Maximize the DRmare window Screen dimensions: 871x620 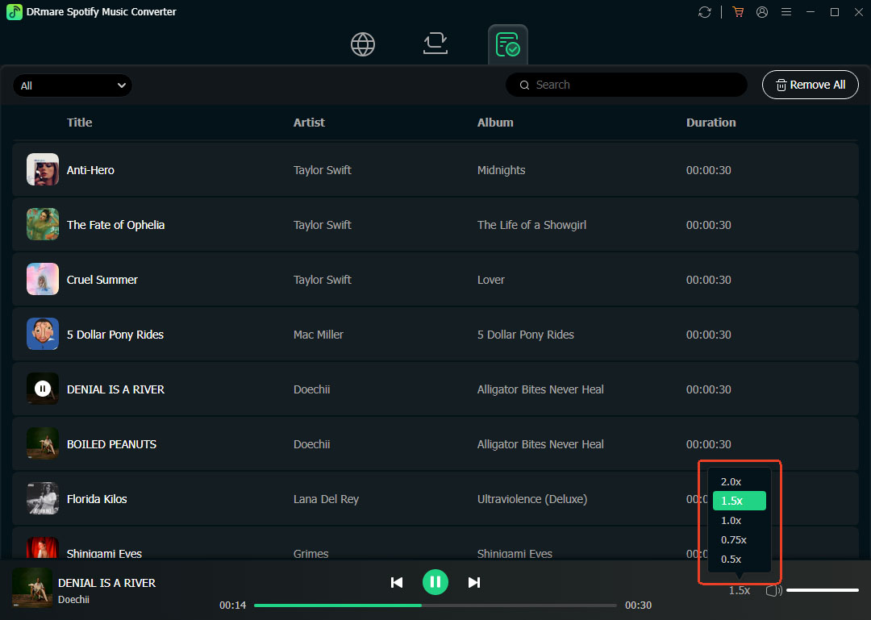(x=835, y=12)
